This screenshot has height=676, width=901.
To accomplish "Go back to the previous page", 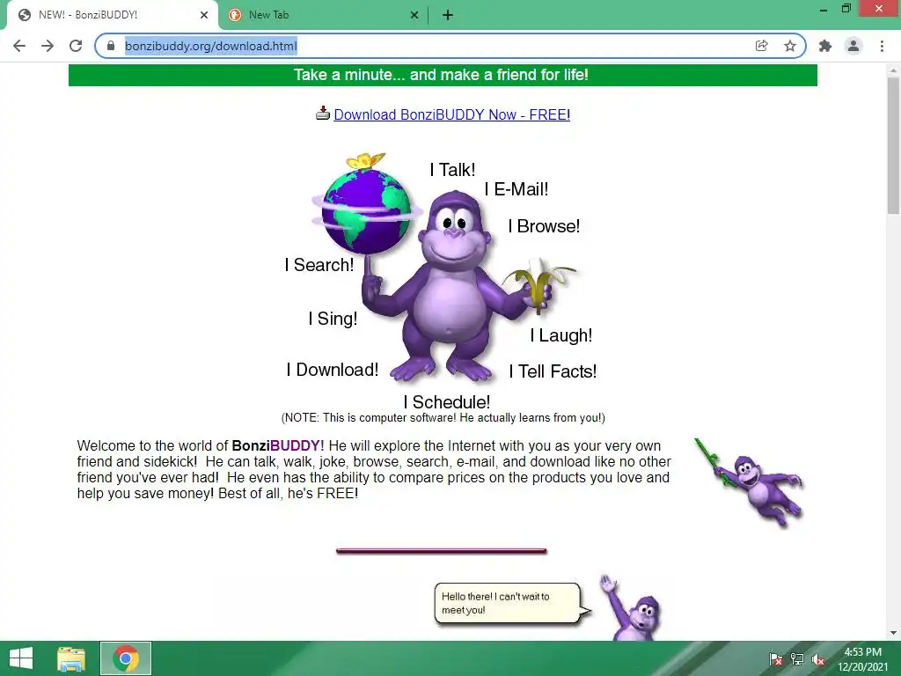I will tap(19, 46).
